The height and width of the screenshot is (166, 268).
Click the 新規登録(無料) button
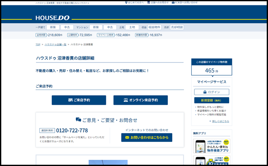tap(211, 100)
